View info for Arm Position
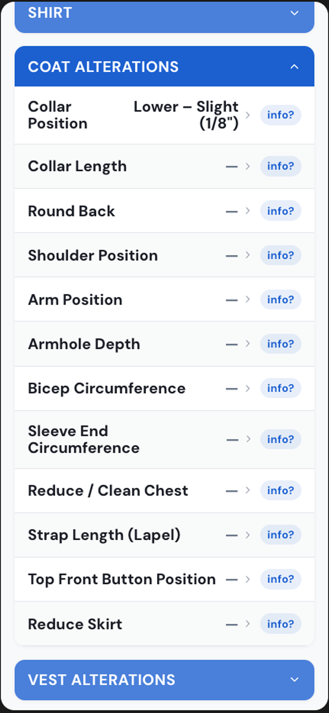 click(280, 299)
